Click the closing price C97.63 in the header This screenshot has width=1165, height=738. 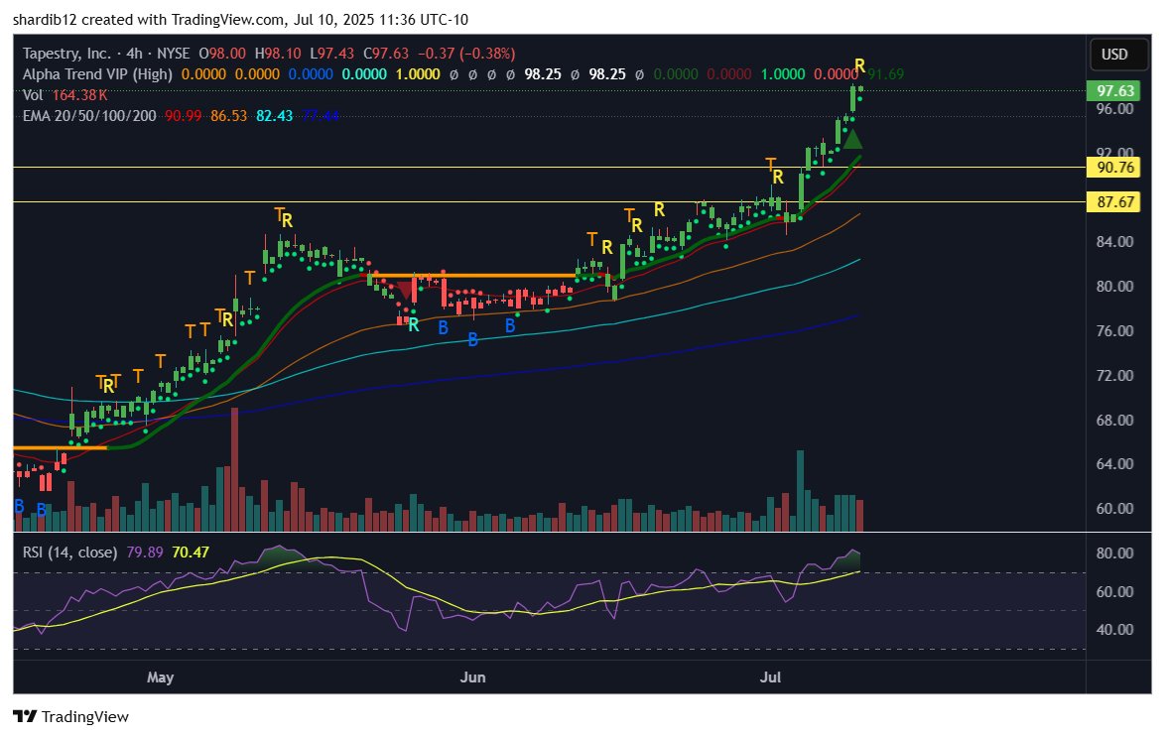coord(386,54)
